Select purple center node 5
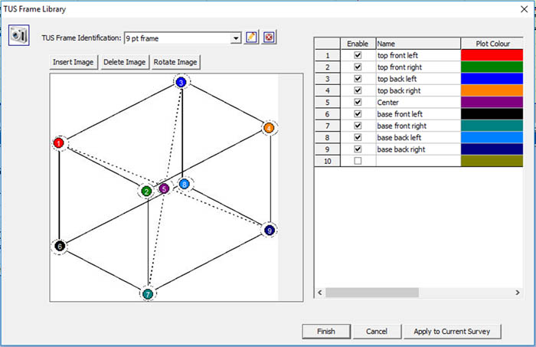 point(164,188)
